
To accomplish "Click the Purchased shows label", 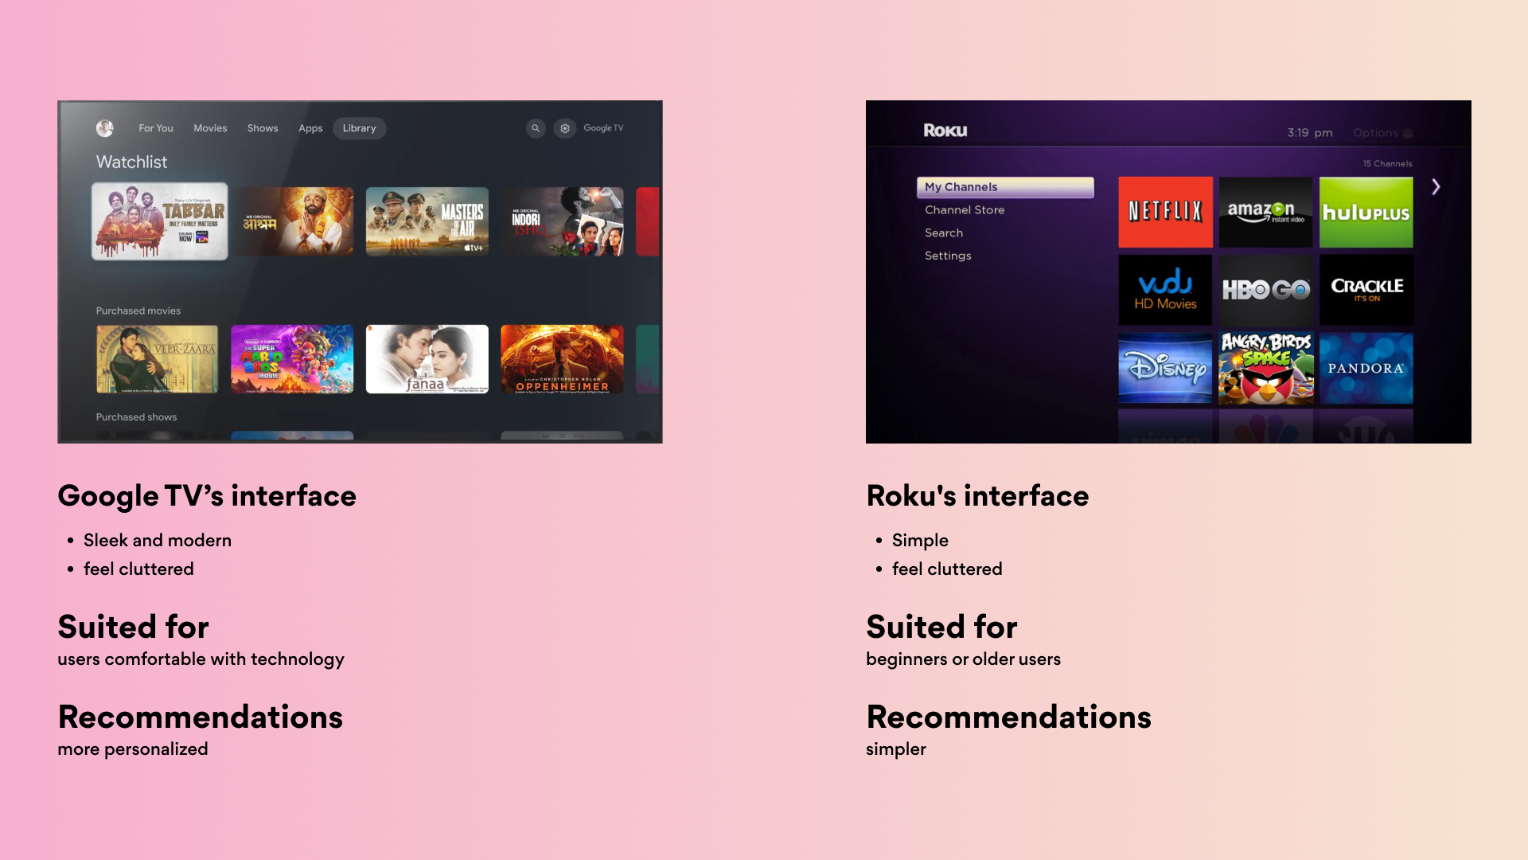I will 137,417.
